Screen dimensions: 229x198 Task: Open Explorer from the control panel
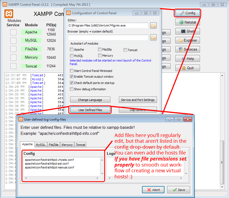[187, 40]
